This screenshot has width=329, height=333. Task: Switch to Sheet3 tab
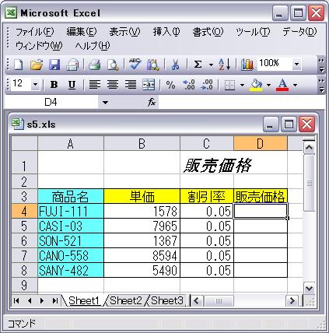(x=167, y=301)
